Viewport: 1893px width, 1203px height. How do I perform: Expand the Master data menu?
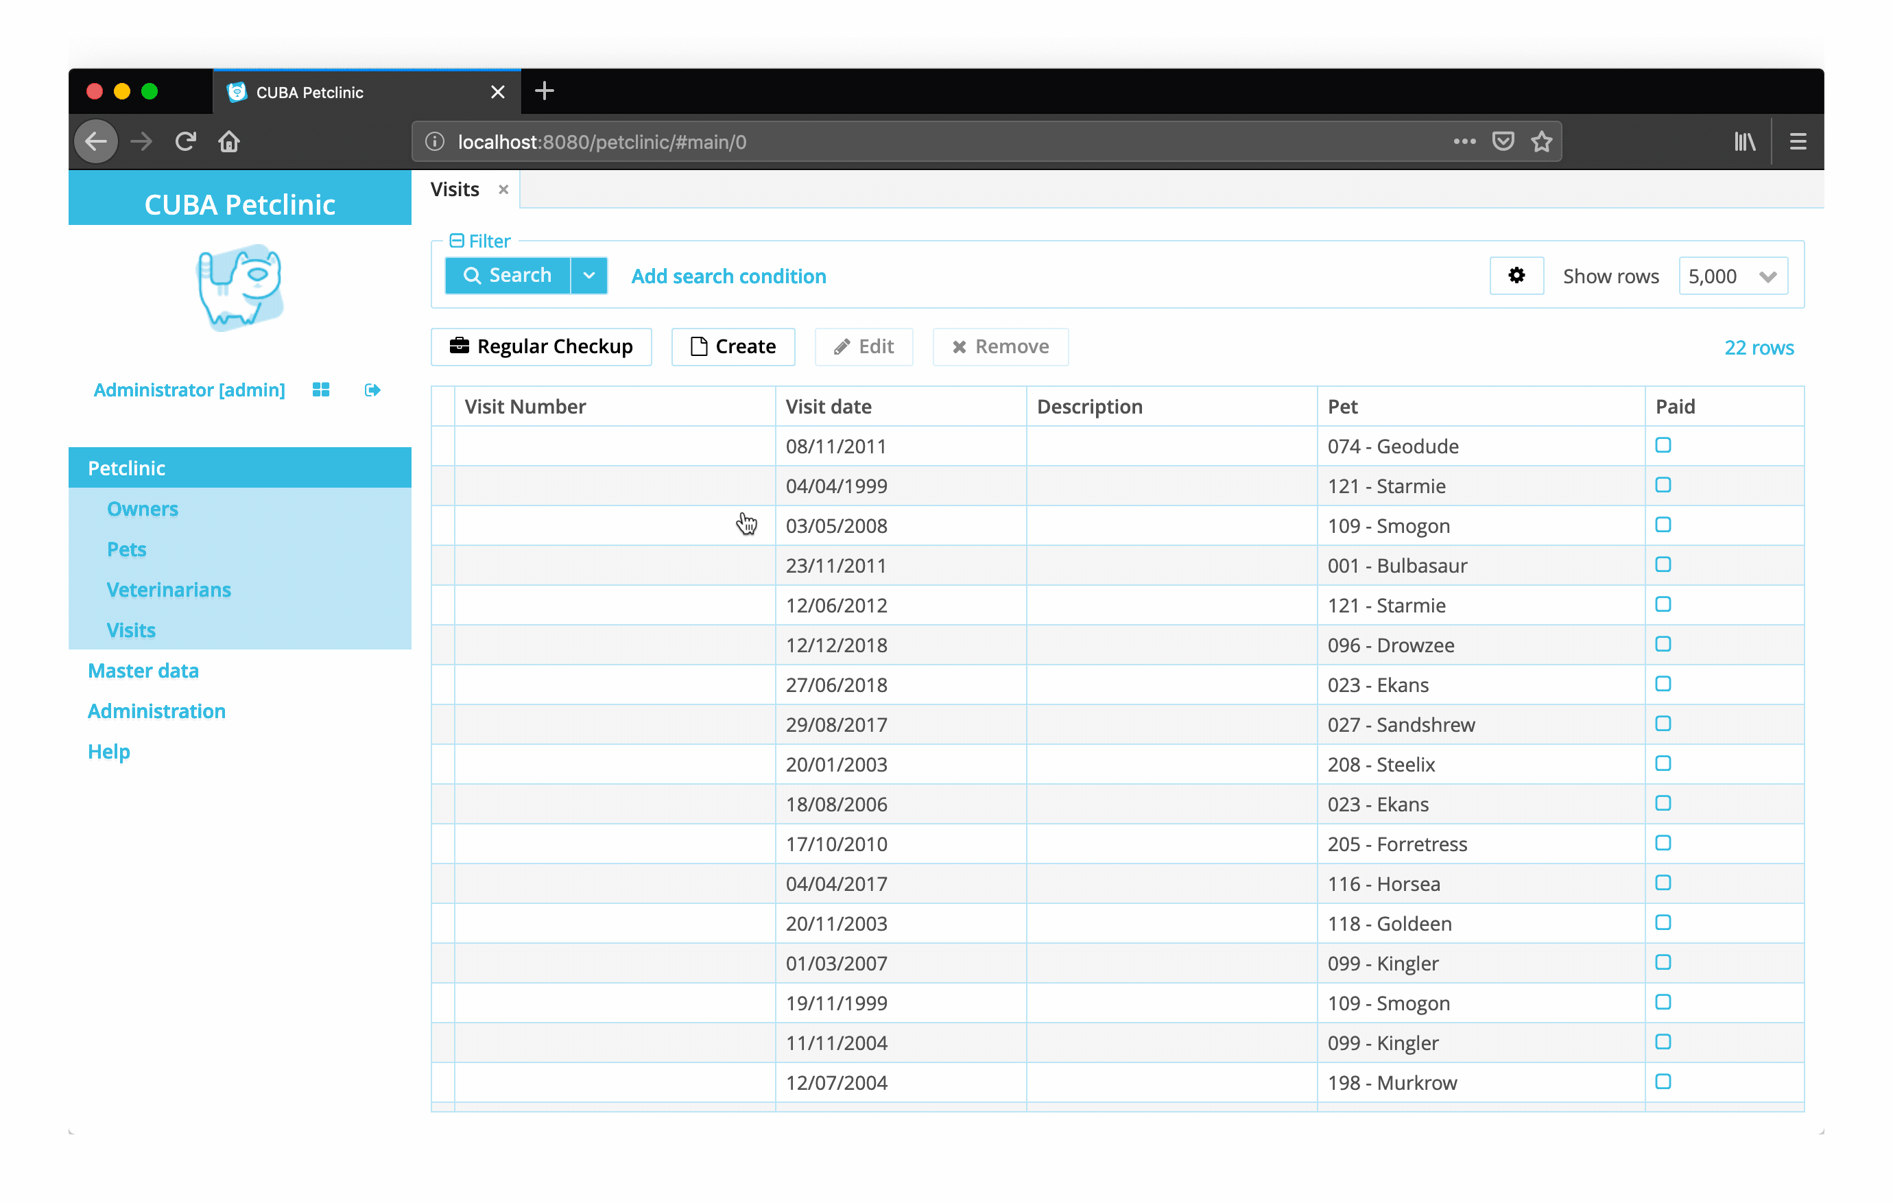point(143,671)
